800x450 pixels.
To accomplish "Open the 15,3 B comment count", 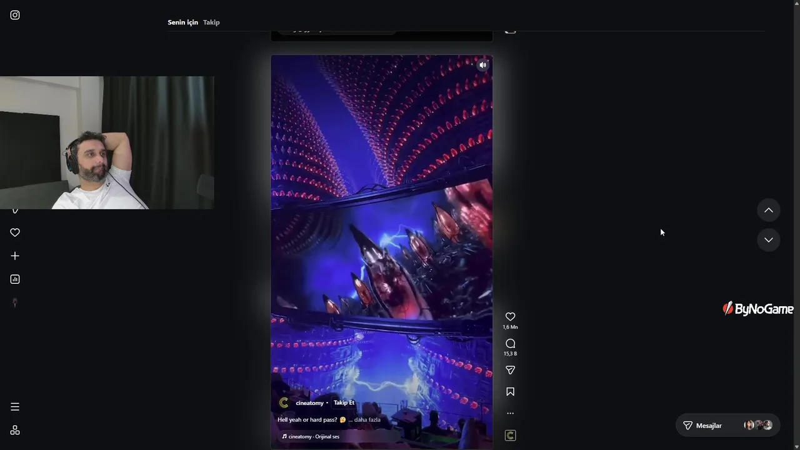I will click(510, 354).
